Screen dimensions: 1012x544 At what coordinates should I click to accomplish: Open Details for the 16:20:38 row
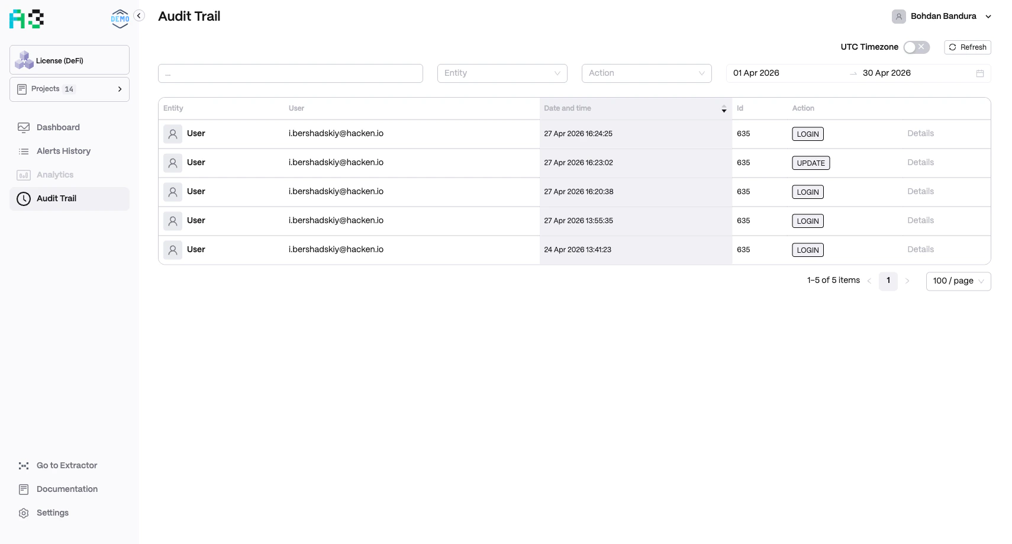[x=920, y=192]
